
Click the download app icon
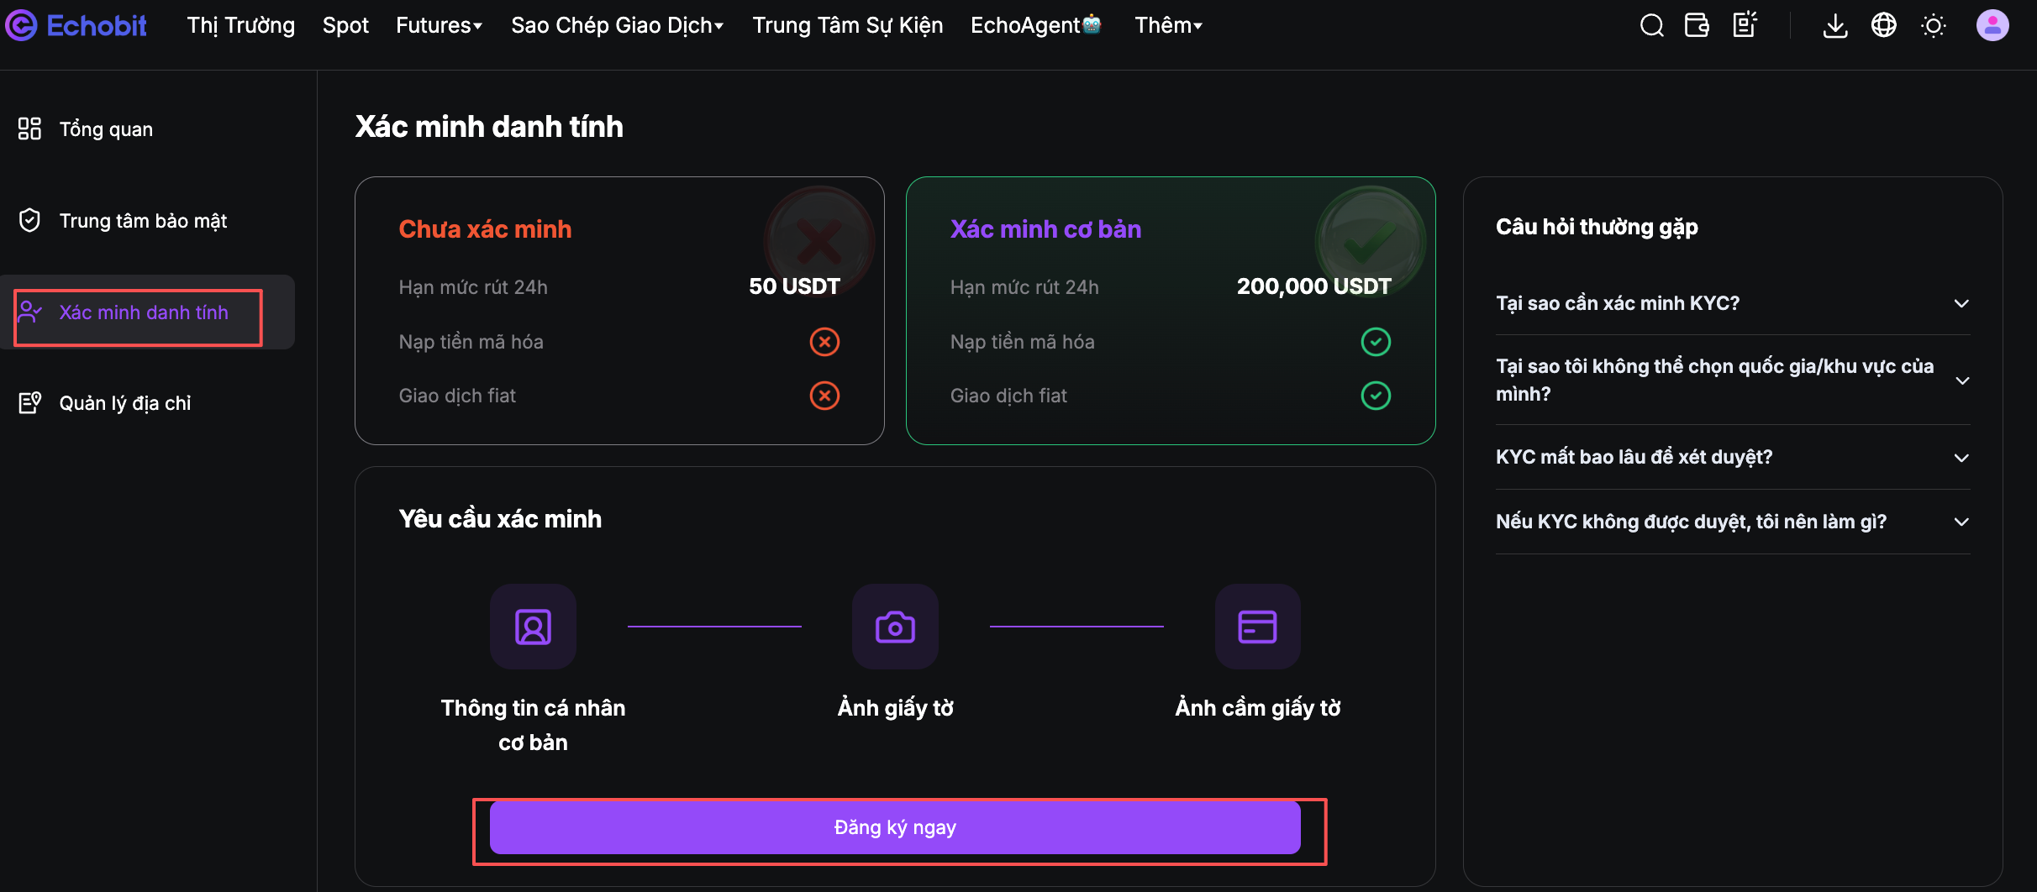(x=1835, y=26)
